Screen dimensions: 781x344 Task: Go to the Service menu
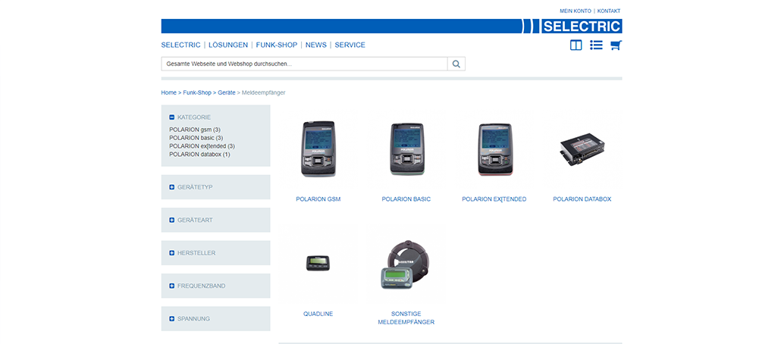click(x=350, y=45)
